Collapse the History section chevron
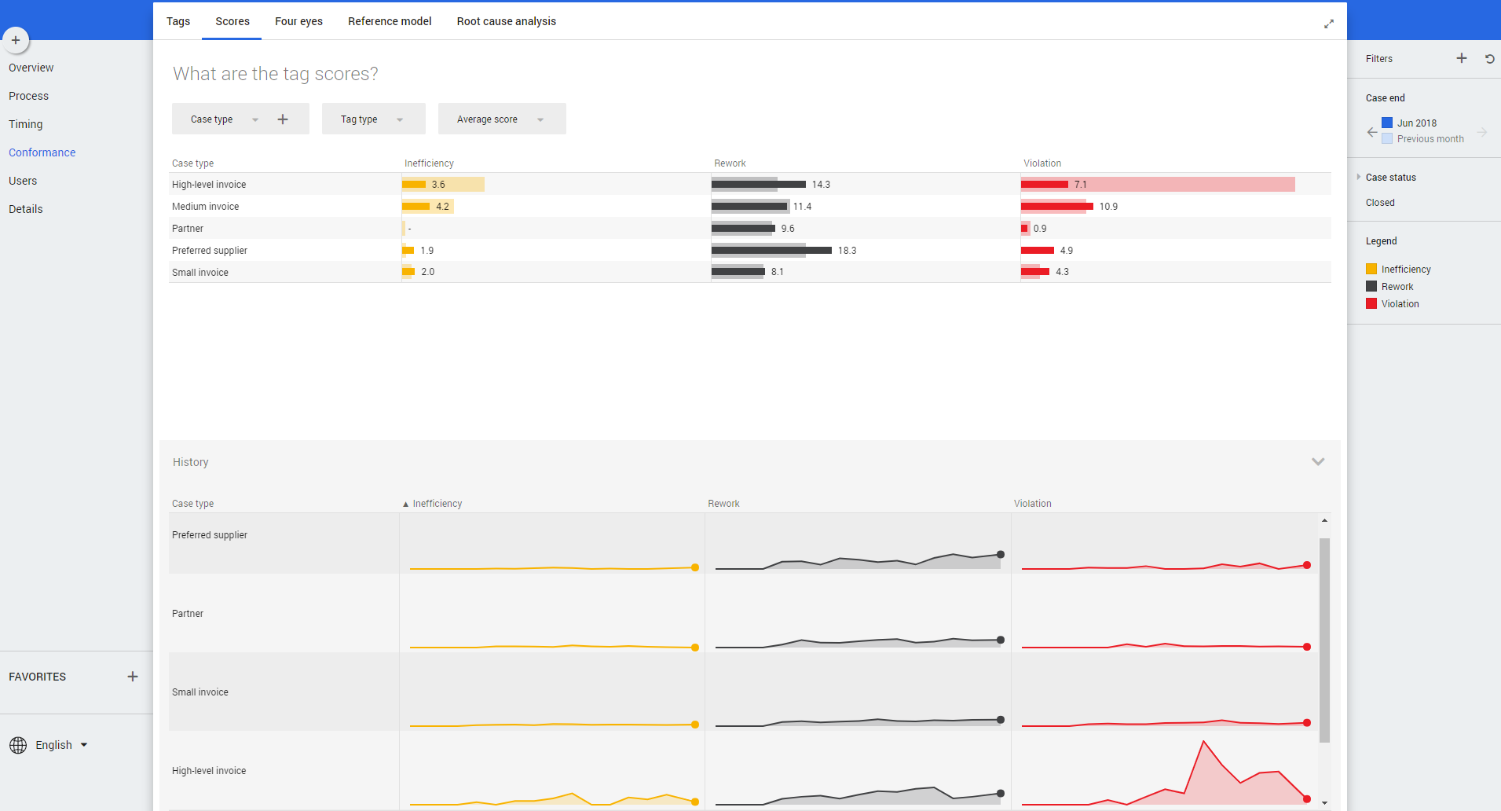Screen dimensions: 1501x811 point(1318,462)
